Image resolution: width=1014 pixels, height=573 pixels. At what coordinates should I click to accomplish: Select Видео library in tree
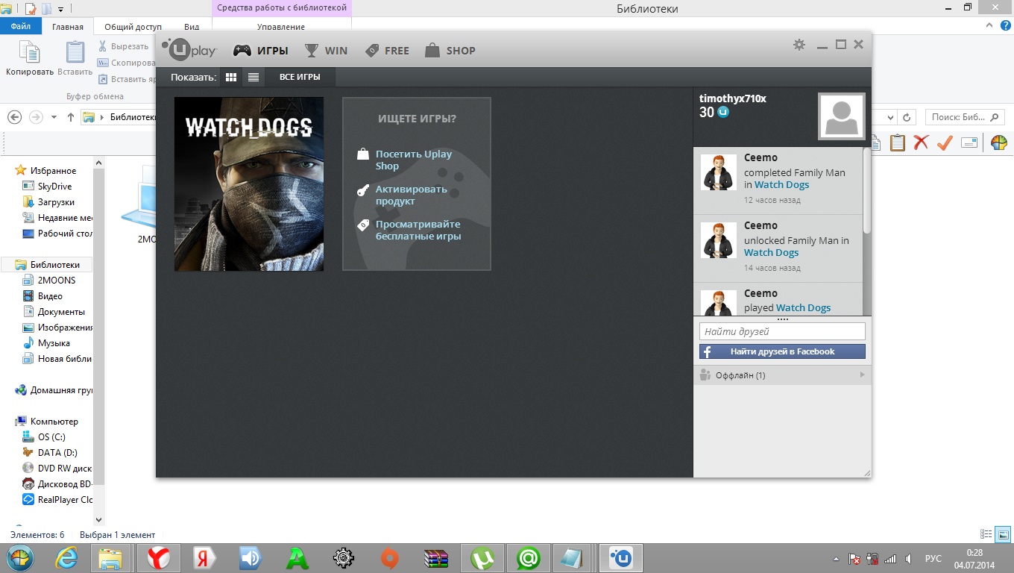(x=42, y=296)
